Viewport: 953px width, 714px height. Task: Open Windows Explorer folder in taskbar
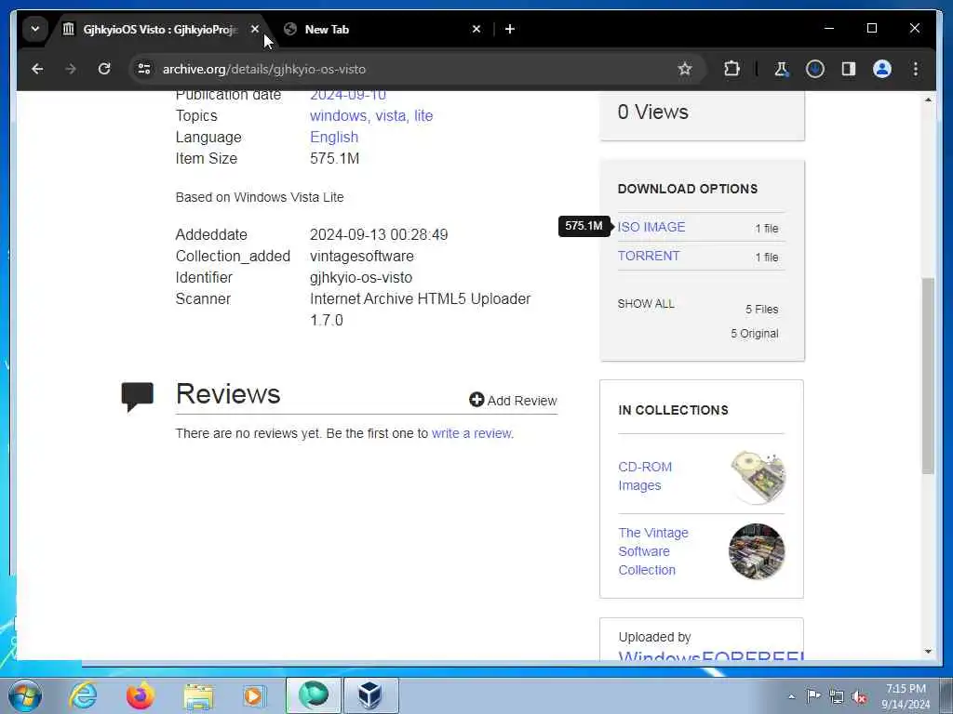click(198, 695)
